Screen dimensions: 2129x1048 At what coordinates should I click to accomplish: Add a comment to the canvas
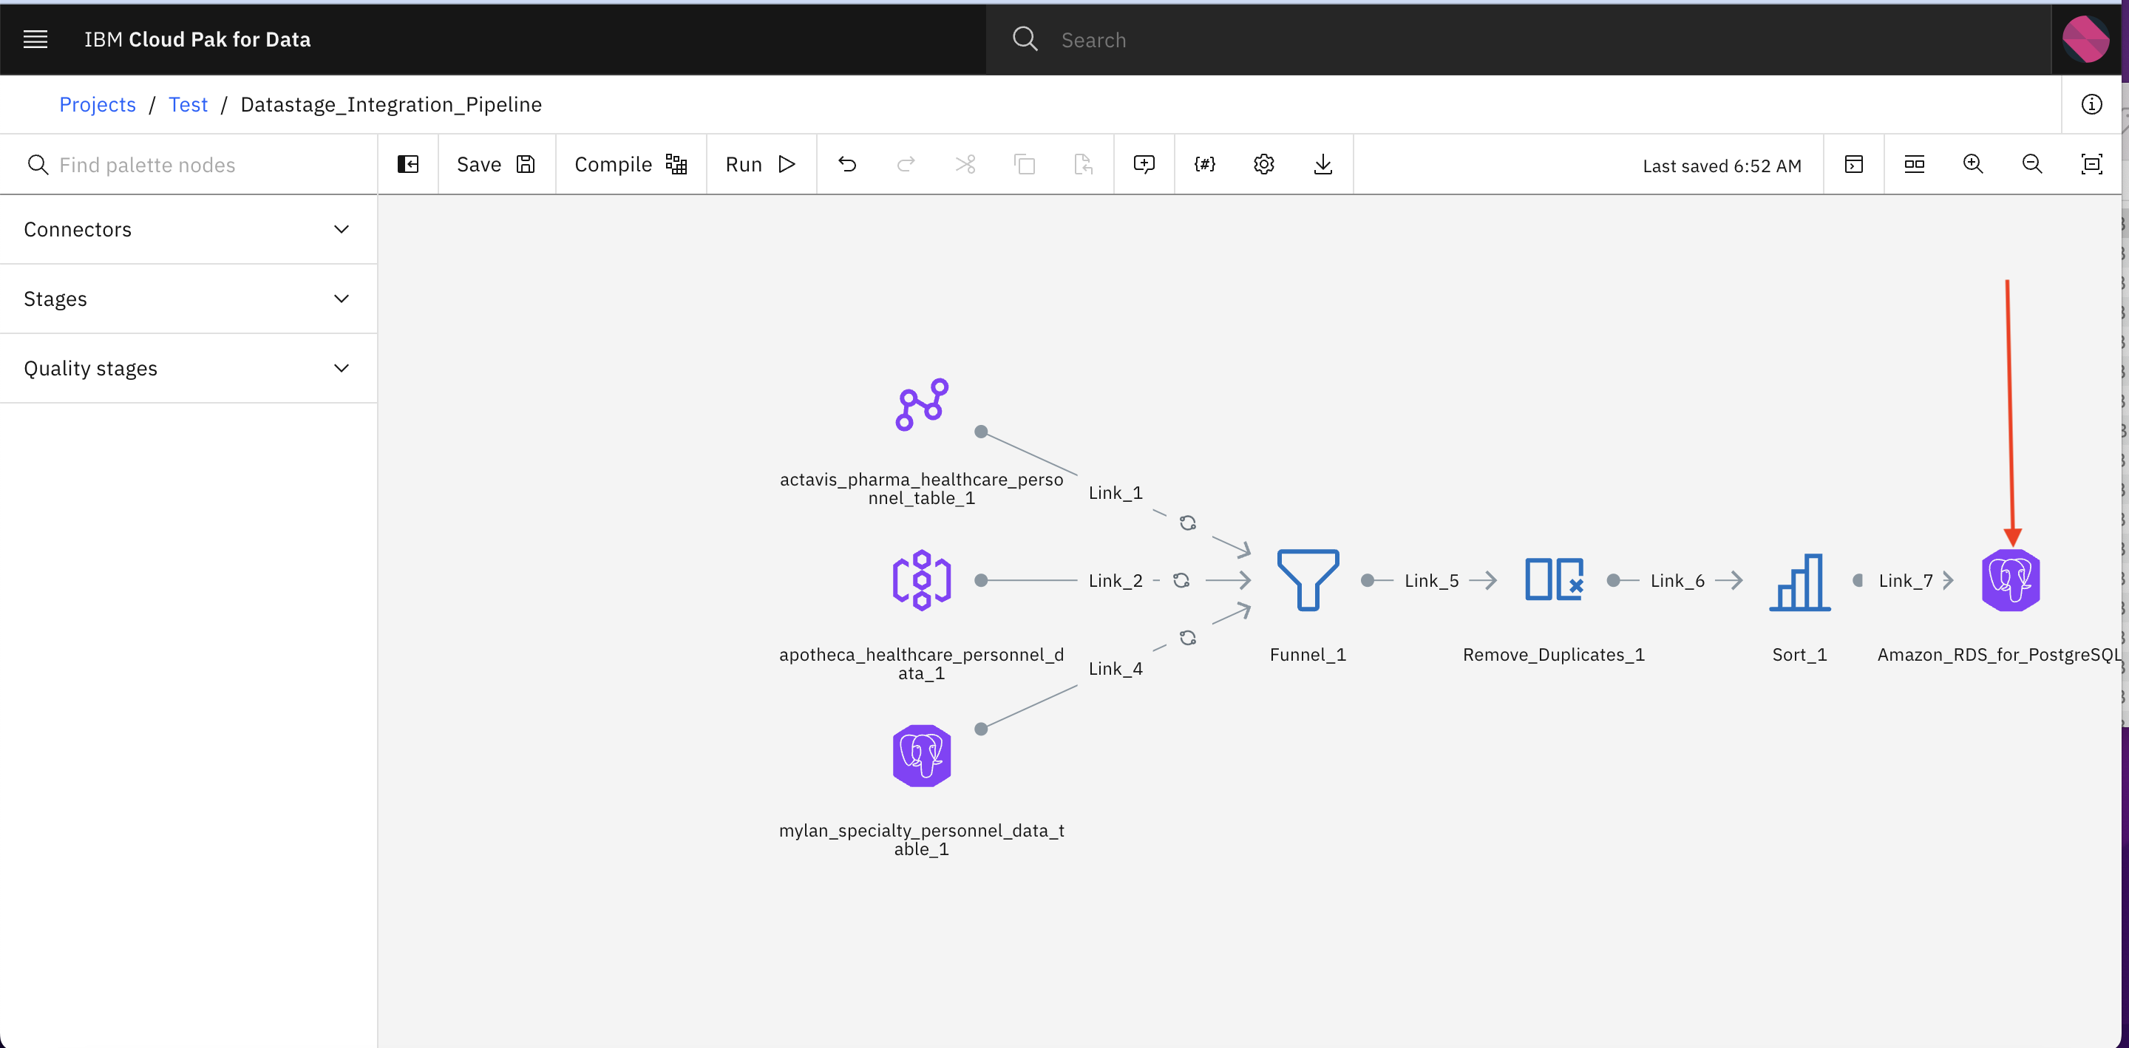tap(1144, 163)
